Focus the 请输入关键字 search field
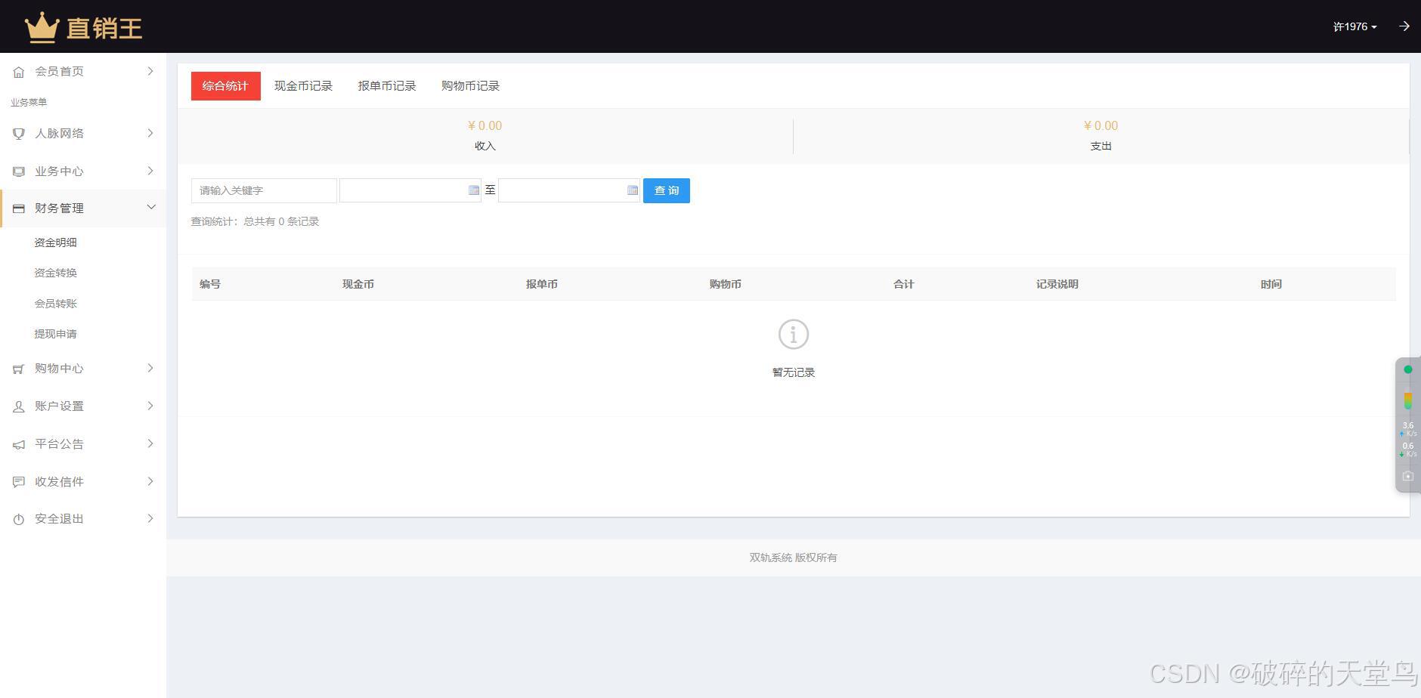Viewport: 1421px width, 698px height. 263,190
